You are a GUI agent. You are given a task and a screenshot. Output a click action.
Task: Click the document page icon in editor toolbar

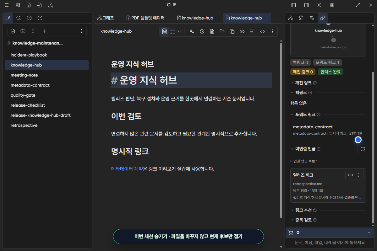[212, 31]
